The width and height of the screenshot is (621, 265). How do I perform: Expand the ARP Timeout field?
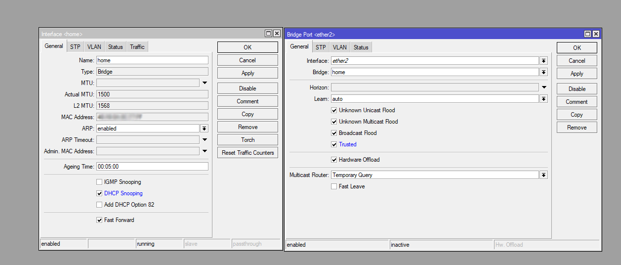tap(205, 140)
